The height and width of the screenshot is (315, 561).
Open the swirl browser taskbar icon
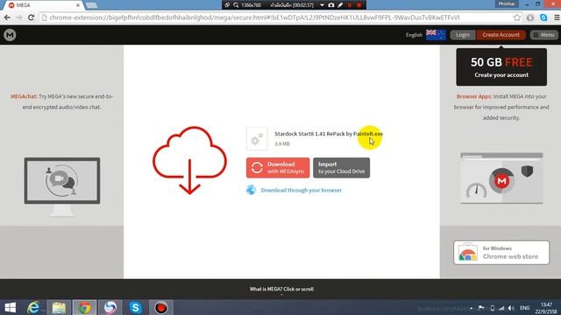point(110,307)
